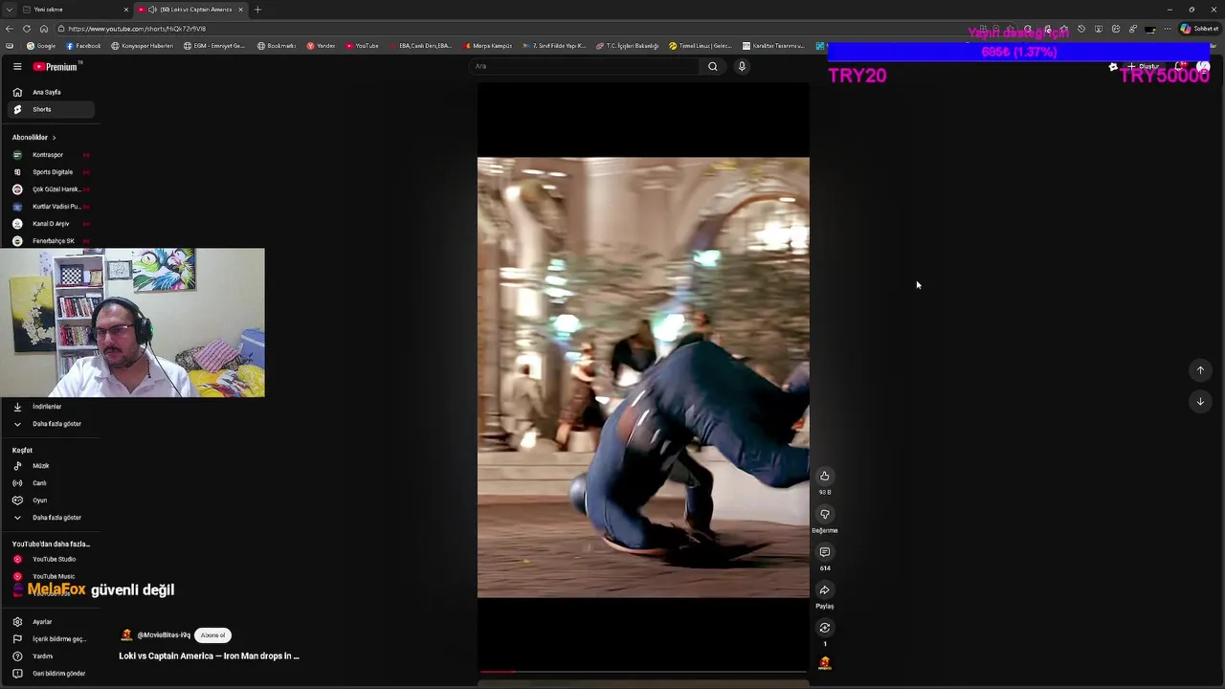Share the short using Paylaş icon
1225x689 pixels.
tap(824, 590)
